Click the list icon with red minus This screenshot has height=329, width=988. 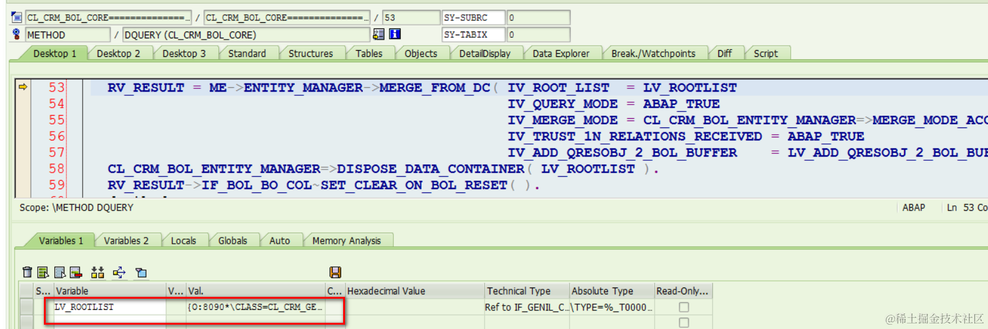pos(76,272)
